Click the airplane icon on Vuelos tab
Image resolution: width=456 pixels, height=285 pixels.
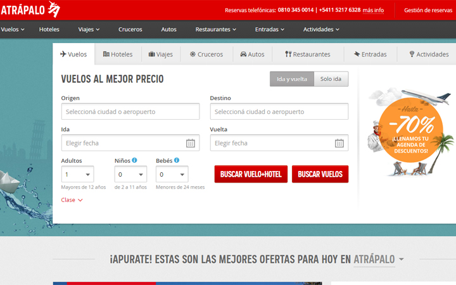63,54
